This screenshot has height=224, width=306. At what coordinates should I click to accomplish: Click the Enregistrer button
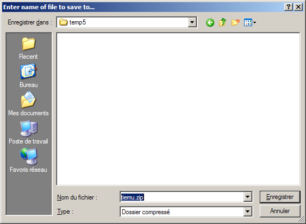tap(280, 197)
